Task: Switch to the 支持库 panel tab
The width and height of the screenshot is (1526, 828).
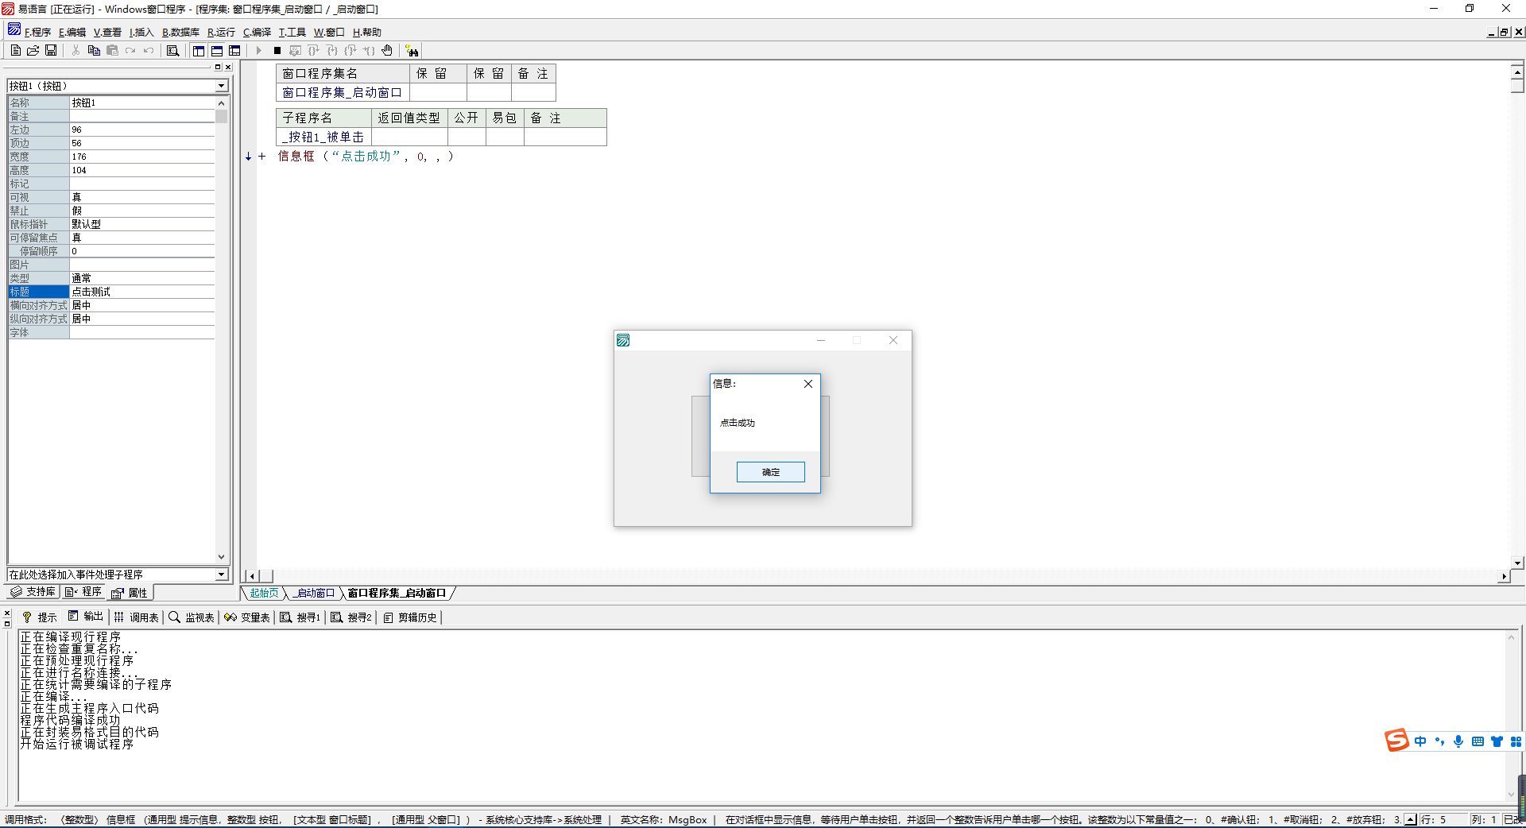Action: (33, 592)
